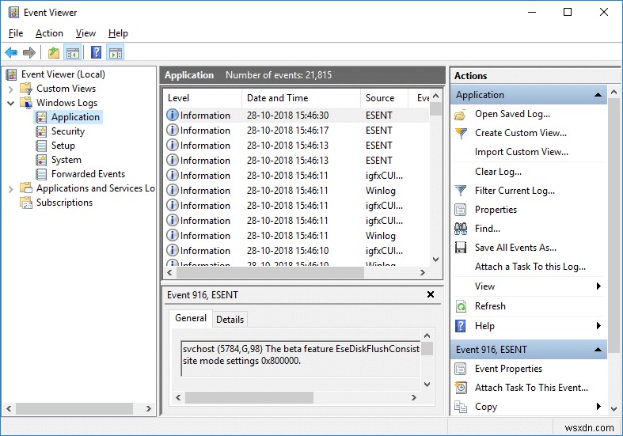Sort by Date and Time column header

pyautogui.click(x=301, y=98)
